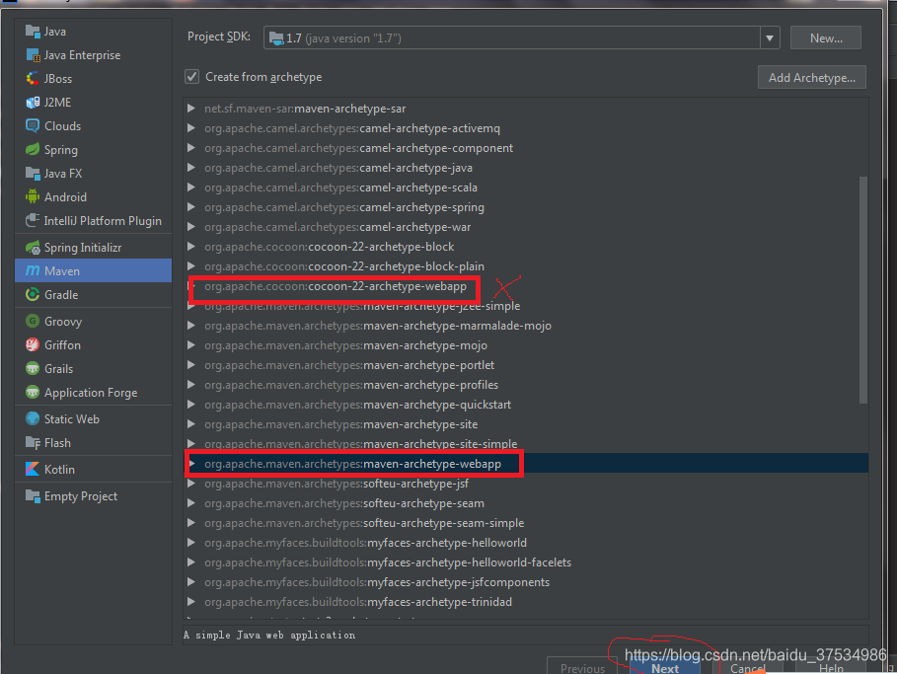The image size is (897, 674).
Task: Select Gradle label in sidebar
Action: click(x=61, y=295)
